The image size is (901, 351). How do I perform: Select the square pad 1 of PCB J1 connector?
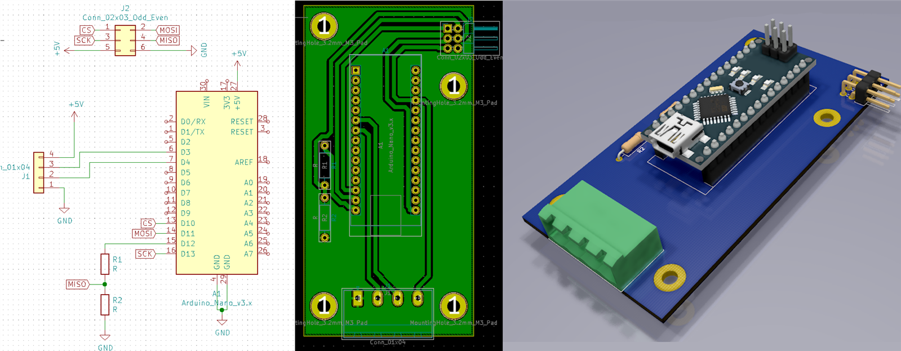pos(358,297)
